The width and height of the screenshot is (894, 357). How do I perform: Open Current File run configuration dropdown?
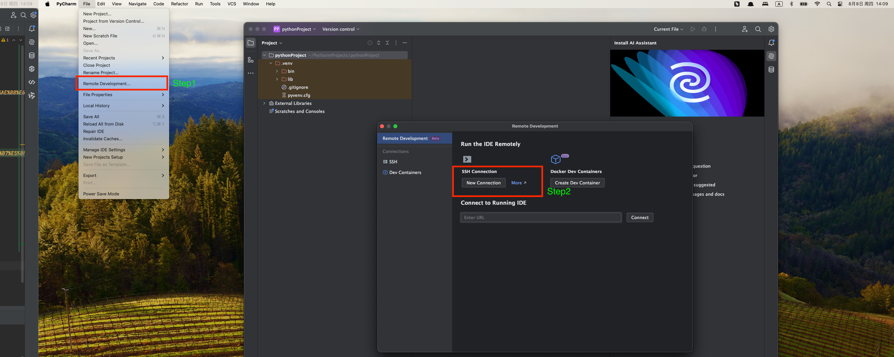pos(668,29)
